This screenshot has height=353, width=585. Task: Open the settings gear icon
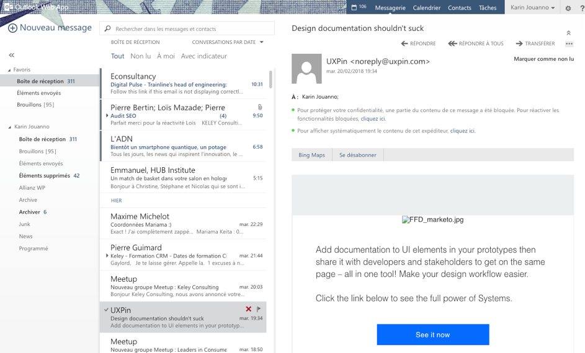point(568,8)
